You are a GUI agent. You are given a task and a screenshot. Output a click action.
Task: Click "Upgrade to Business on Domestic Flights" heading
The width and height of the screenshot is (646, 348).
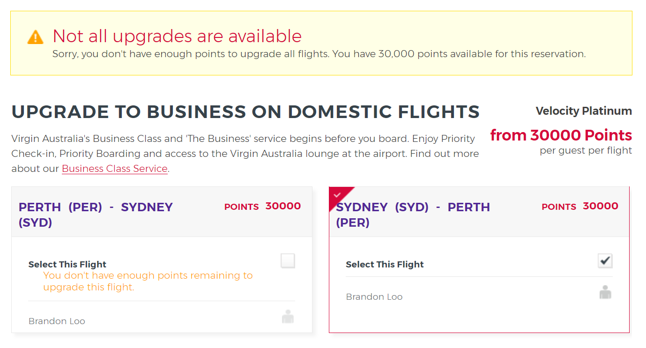click(245, 112)
